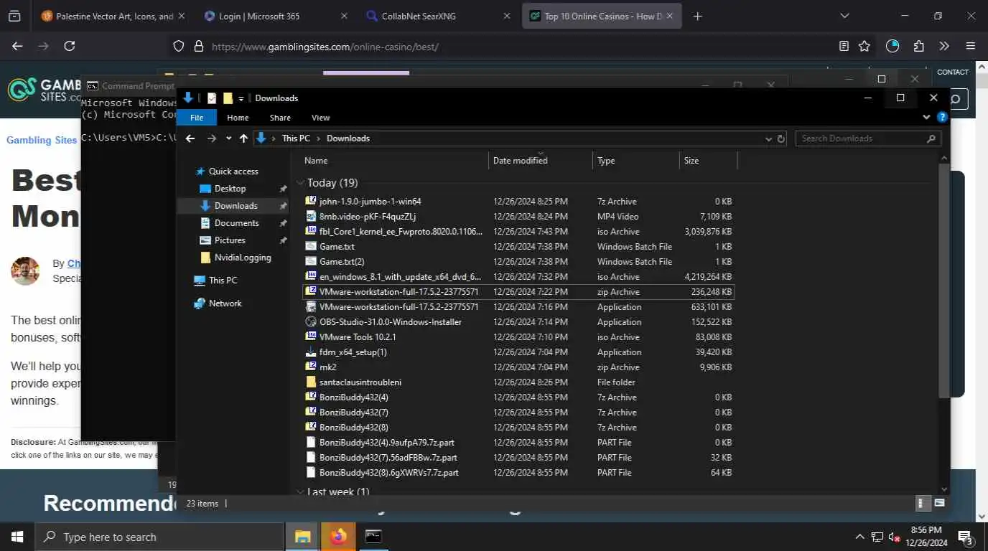Open the Share ribbon tab
Screen dimensions: 988x551
[x=280, y=118]
